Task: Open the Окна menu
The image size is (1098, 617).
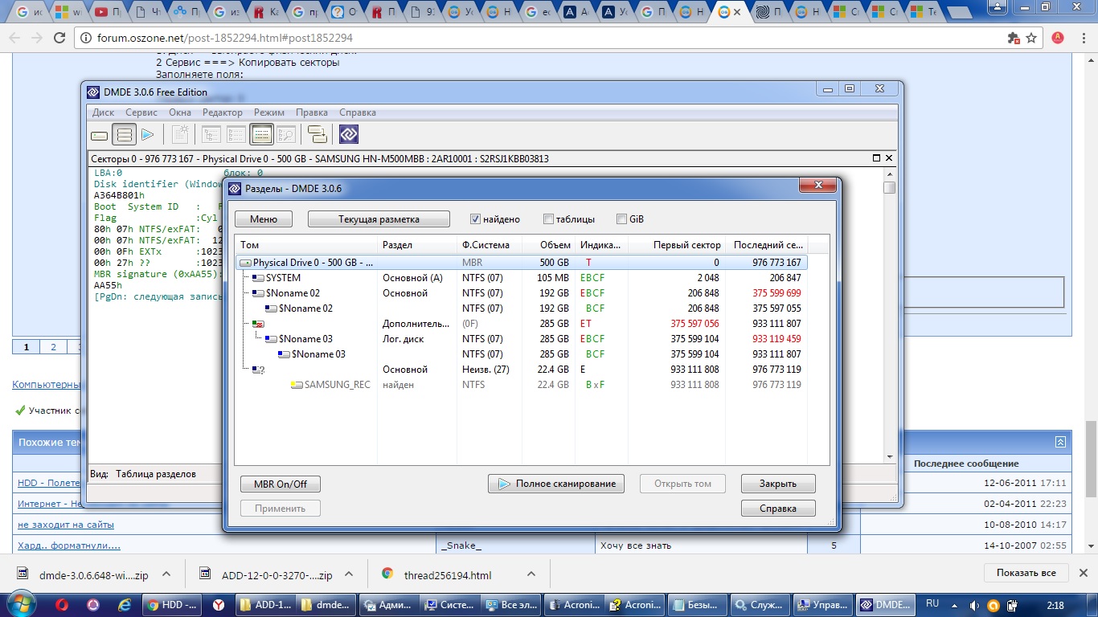Action: tap(180, 112)
